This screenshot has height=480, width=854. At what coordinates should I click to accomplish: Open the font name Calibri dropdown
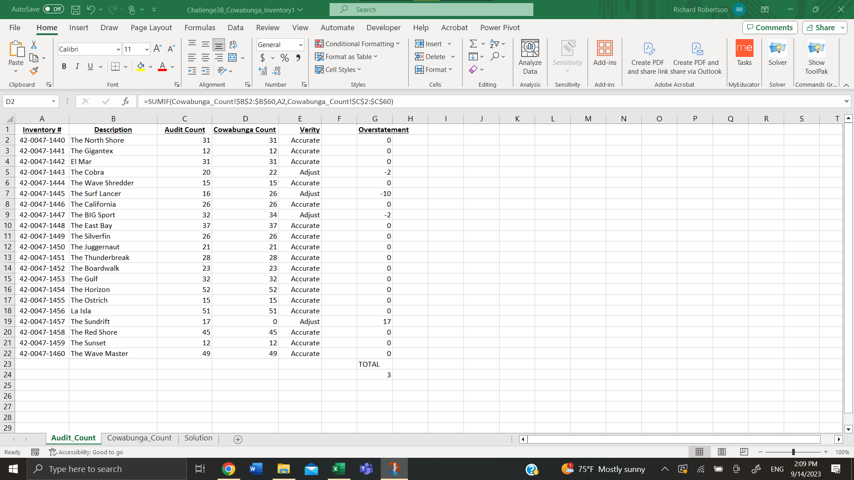[x=118, y=49]
